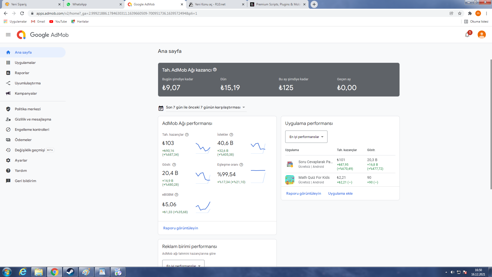Open Politika merkezi in the sidebar
This screenshot has height=277, width=492.
33,109
